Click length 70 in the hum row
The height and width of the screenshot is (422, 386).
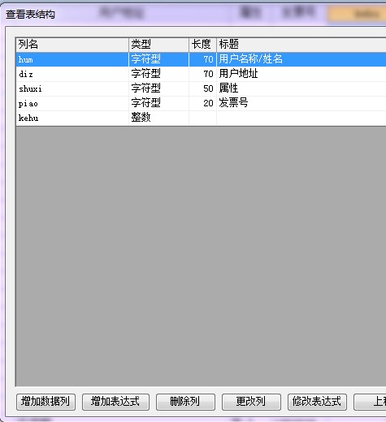202,59
